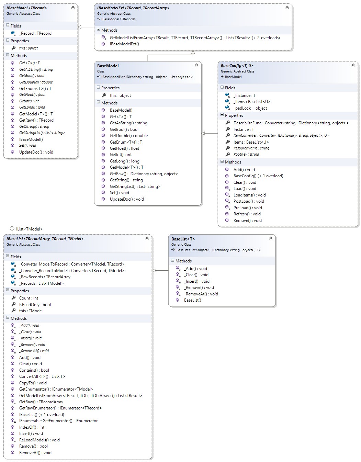Select 'GetModel<T>() : T' in IBaseModel
361x462 pixels.
[36, 114]
